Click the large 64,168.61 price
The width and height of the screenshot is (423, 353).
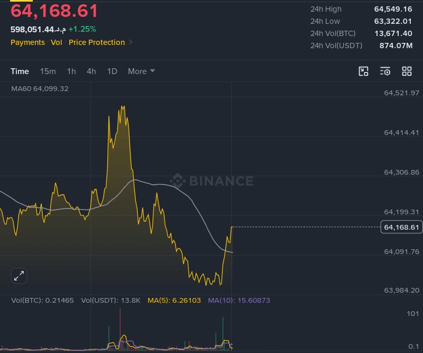[x=54, y=11]
